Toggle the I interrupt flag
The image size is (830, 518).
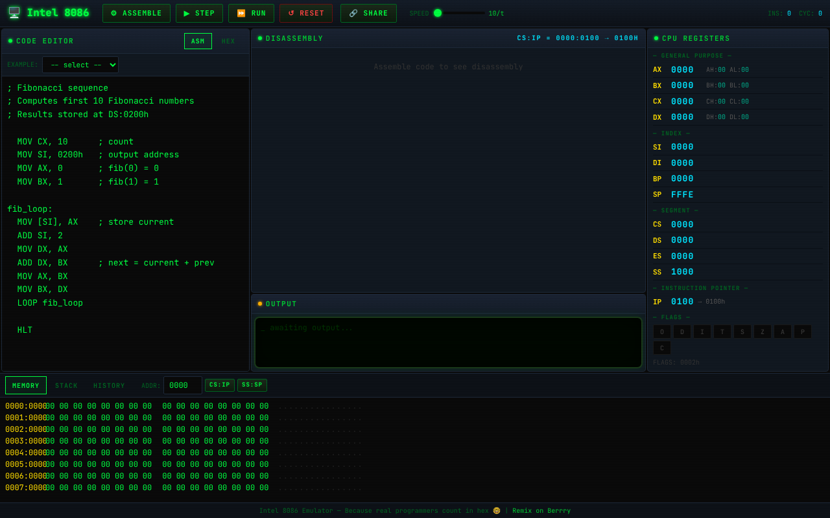[x=702, y=332]
